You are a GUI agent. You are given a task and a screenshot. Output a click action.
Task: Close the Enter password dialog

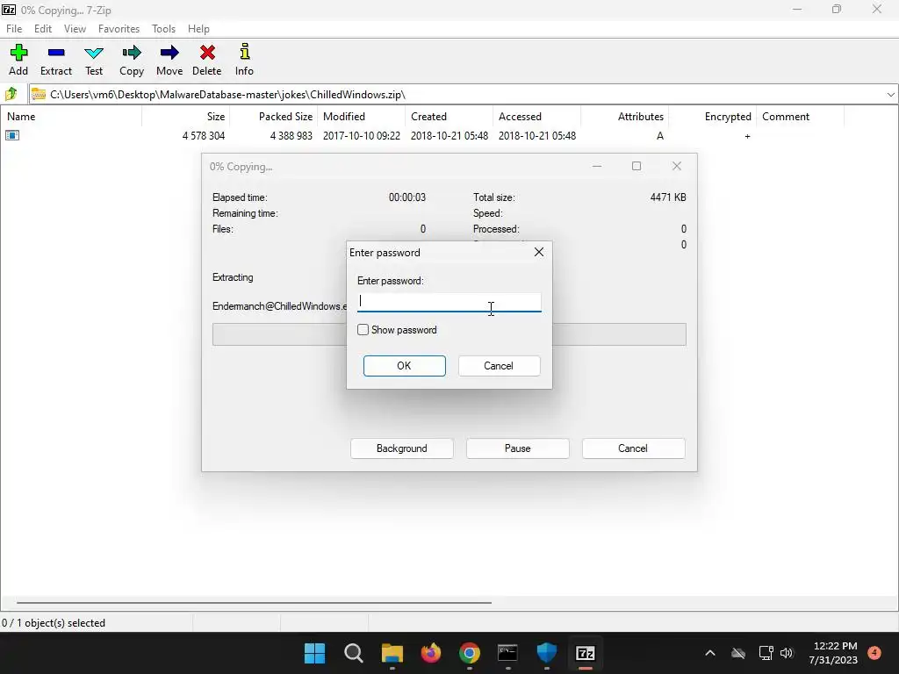(538, 252)
